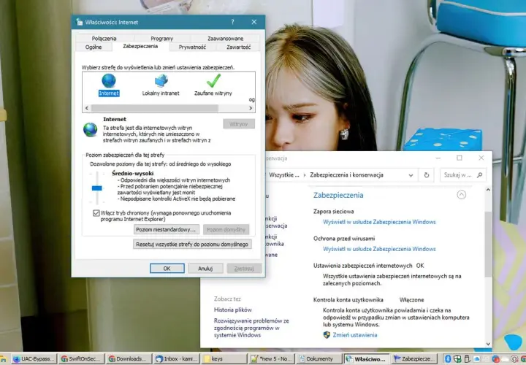This screenshot has width=526, height=365.
Task: Open the keys folder taskbar button
Action: [224, 359]
